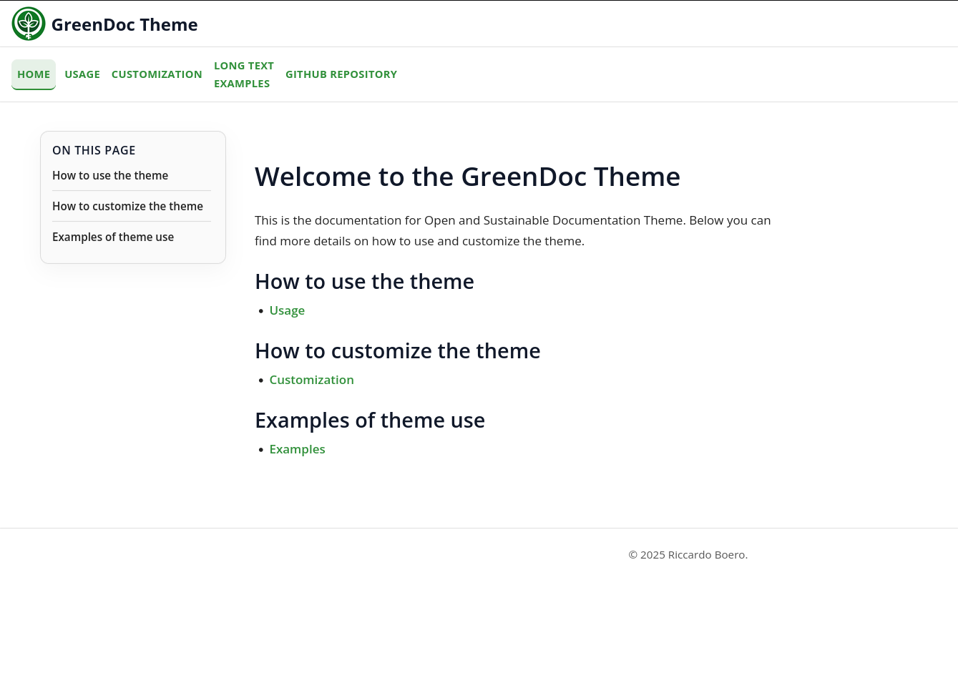Open 'Examples of theme use' from sidebar
The width and height of the screenshot is (958, 683).
[x=113, y=237]
